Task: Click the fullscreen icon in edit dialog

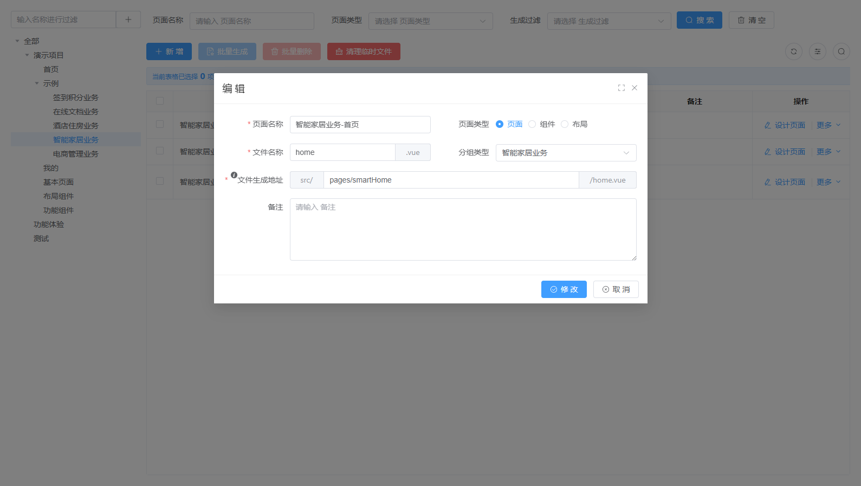Action: click(621, 88)
